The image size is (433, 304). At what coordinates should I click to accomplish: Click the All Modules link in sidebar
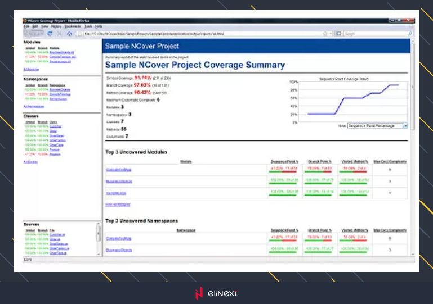tap(31, 69)
